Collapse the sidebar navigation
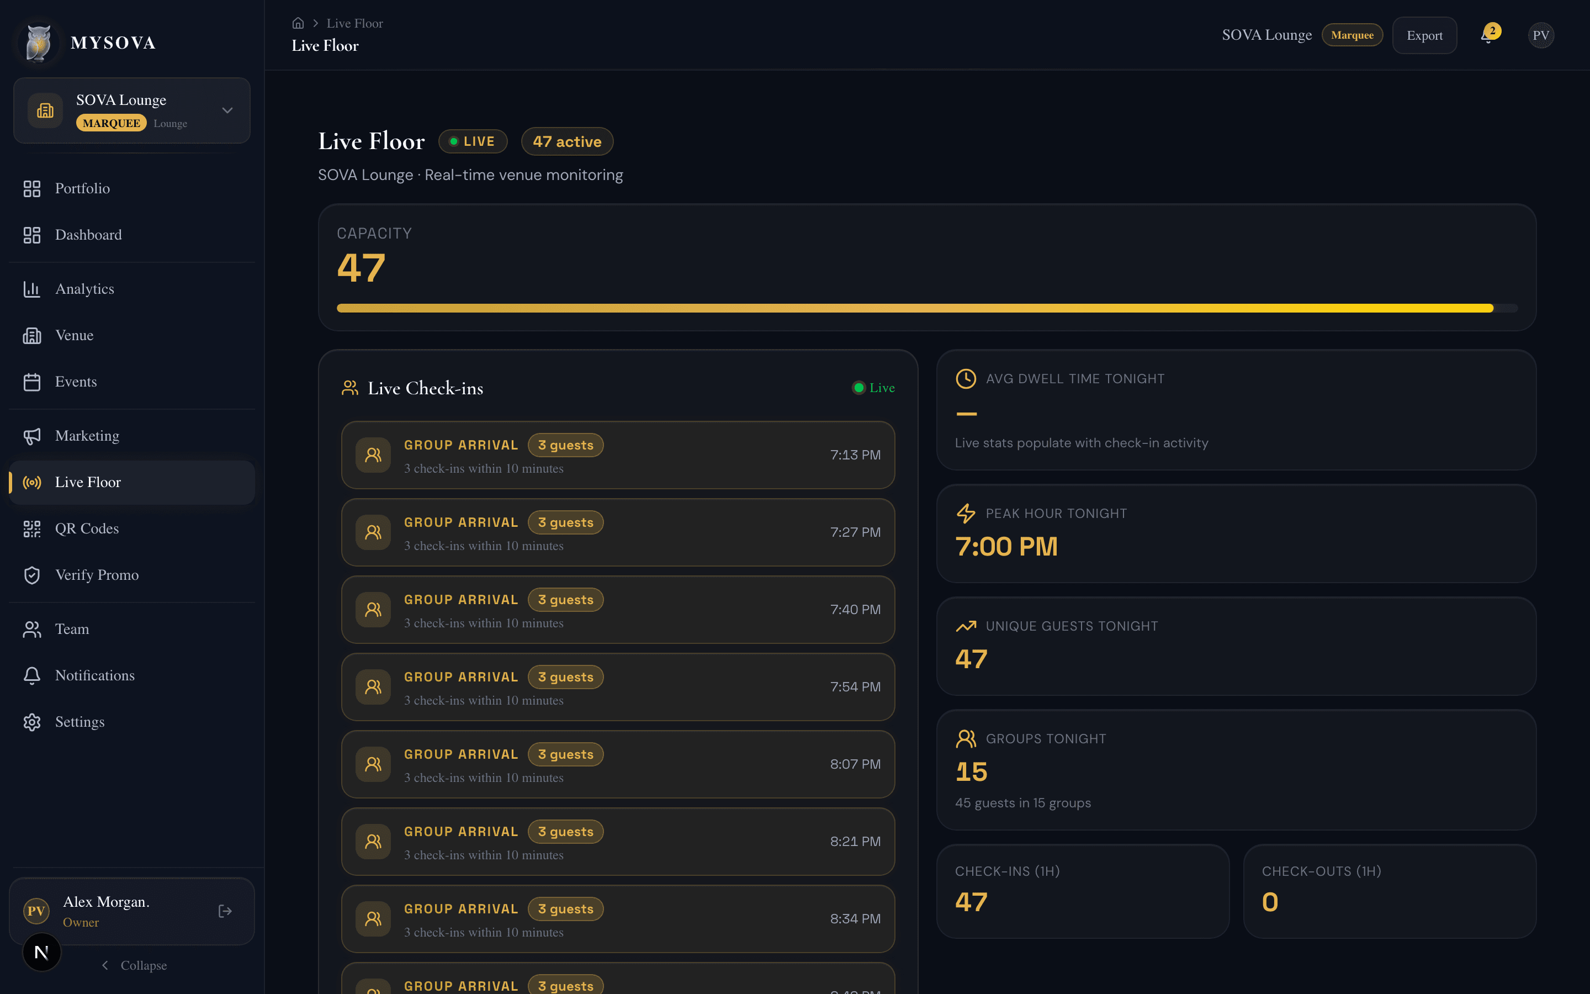This screenshot has width=1590, height=994. click(134, 965)
